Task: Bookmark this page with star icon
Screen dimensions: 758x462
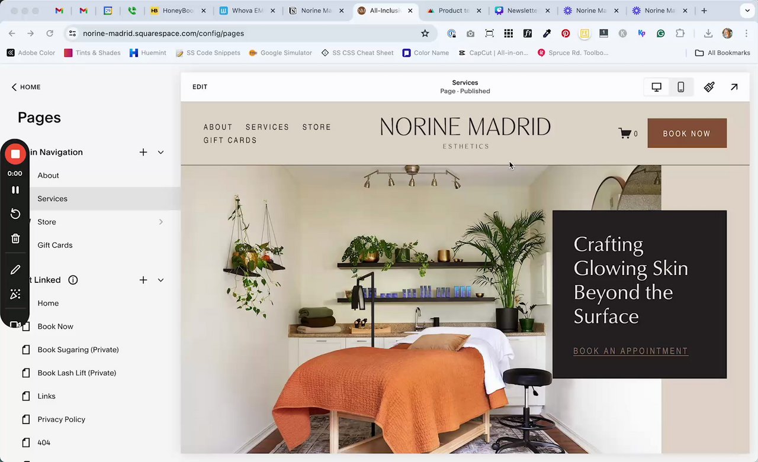Action: [x=425, y=34]
